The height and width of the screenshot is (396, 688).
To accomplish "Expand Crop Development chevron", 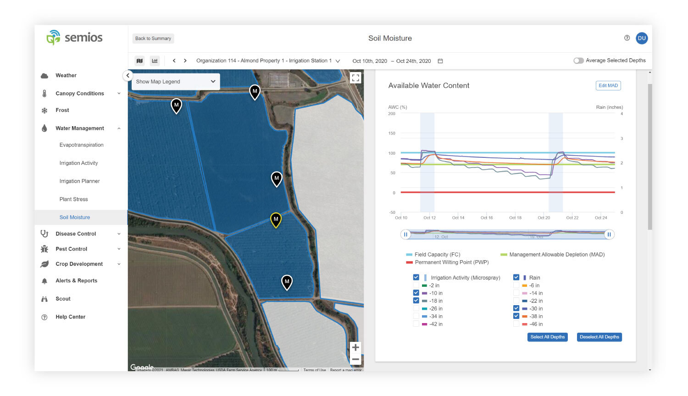I will (119, 264).
